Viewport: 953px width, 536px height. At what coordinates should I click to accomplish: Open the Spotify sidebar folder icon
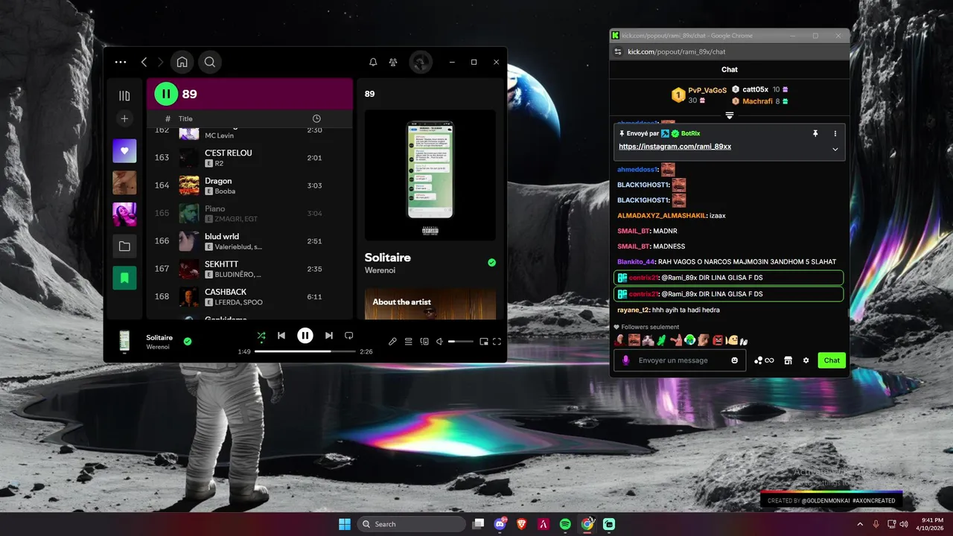point(124,246)
